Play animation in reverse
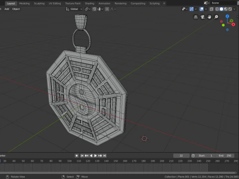 click(x=91, y=156)
